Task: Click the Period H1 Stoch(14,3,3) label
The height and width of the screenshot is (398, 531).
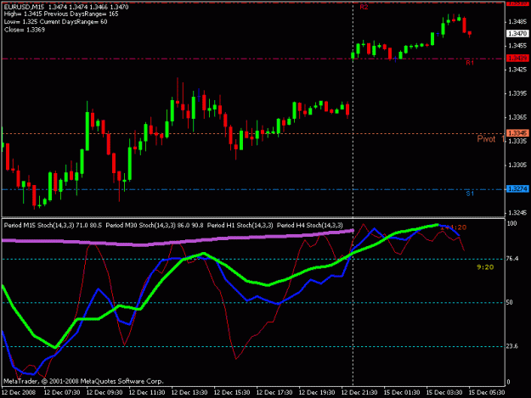Action: pyautogui.click(x=240, y=225)
